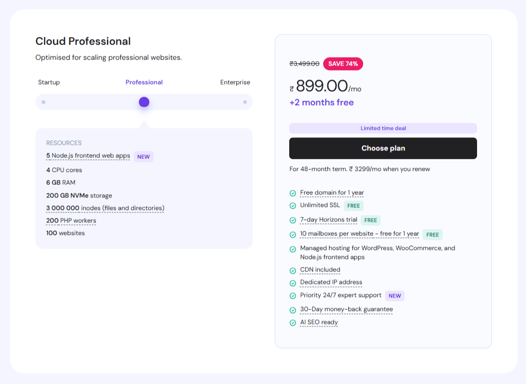Expand details for 30-Day money-back guarantee
Screen dimensions: 526x384
pos(346,309)
